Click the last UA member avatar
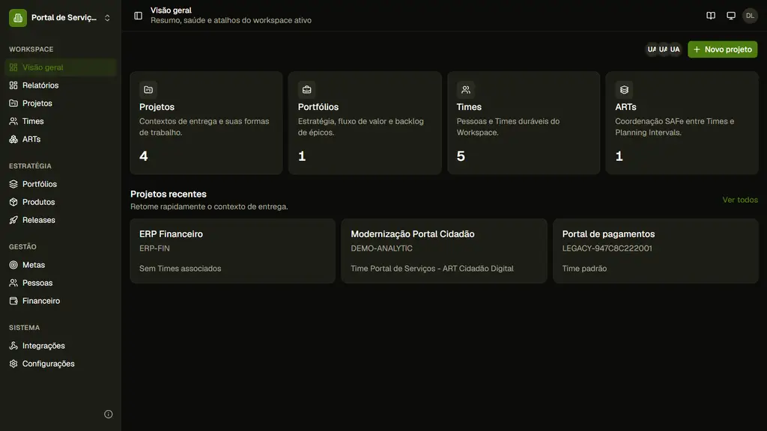The height and width of the screenshot is (431, 767). click(675, 49)
